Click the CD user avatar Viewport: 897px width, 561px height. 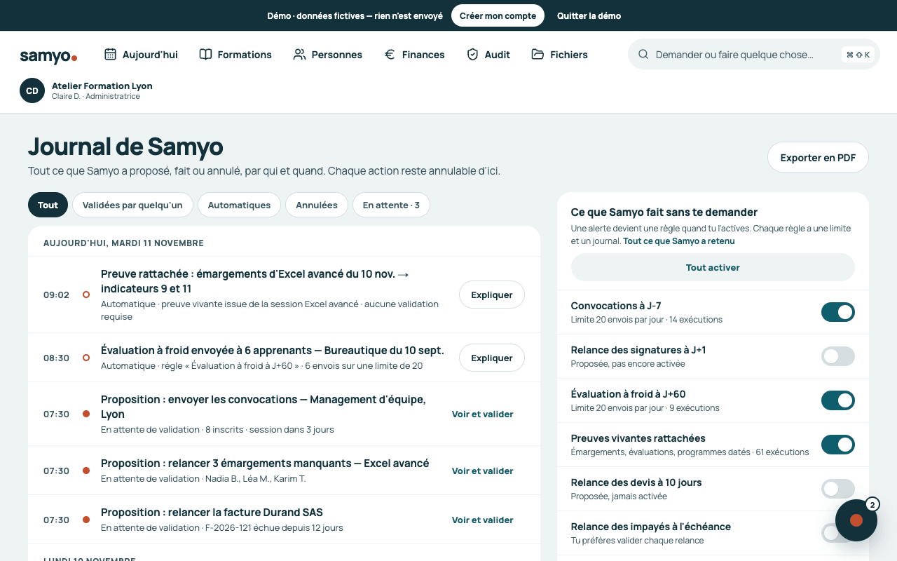(x=32, y=90)
